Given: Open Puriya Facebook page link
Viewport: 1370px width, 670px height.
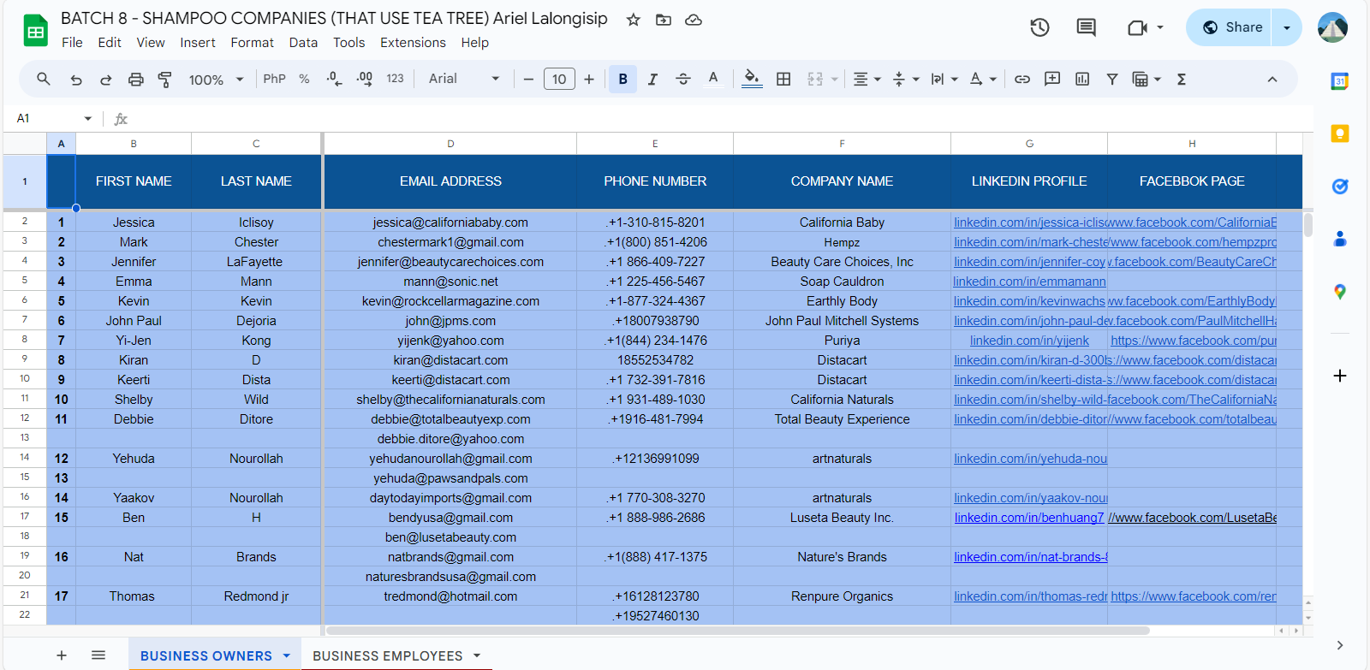Looking at the screenshot, I should pos(1194,341).
